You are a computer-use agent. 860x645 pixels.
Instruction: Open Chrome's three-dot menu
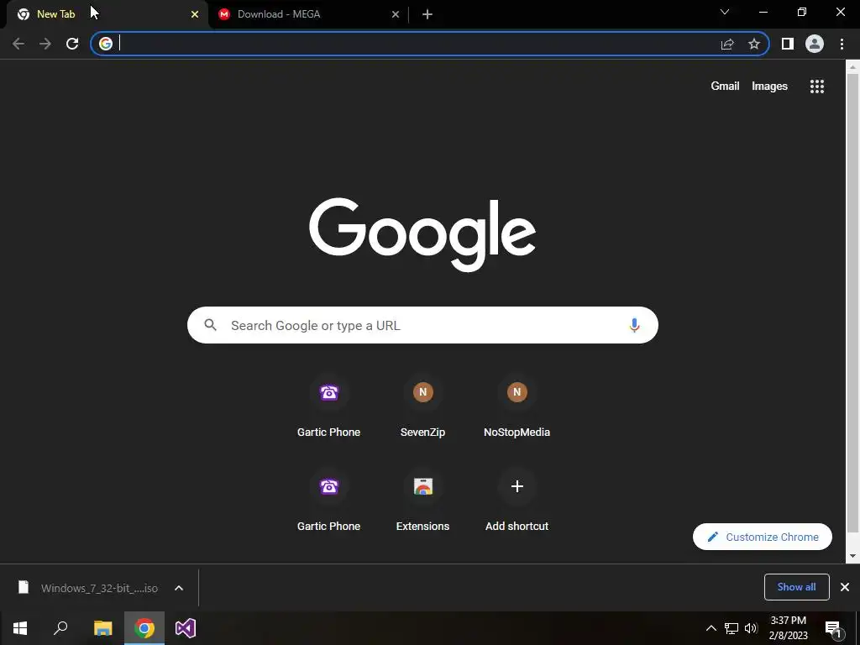click(842, 44)
